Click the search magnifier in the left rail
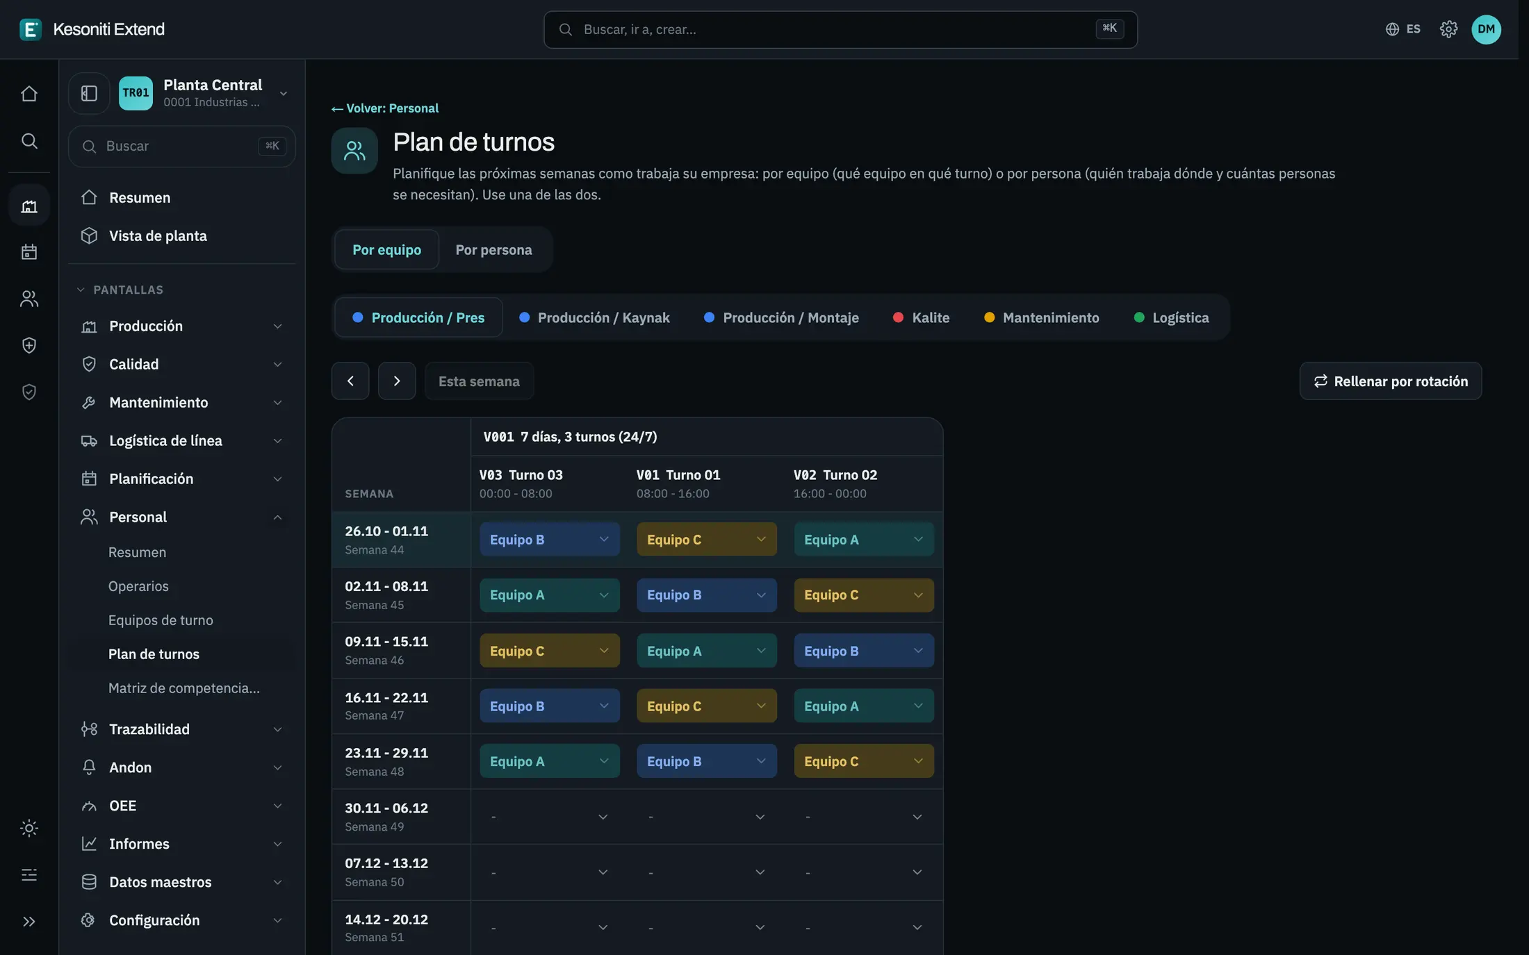The image size is (1529, 955). click(29, 141)
